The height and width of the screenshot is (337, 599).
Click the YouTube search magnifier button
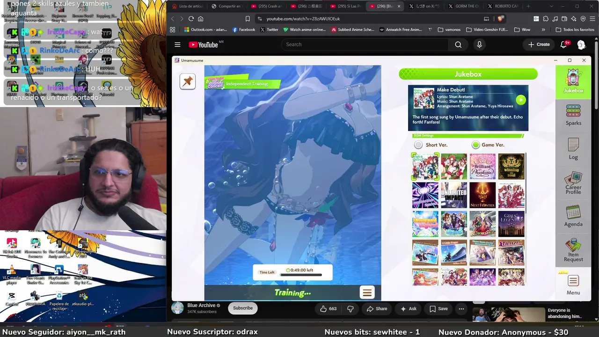point(458,44)
